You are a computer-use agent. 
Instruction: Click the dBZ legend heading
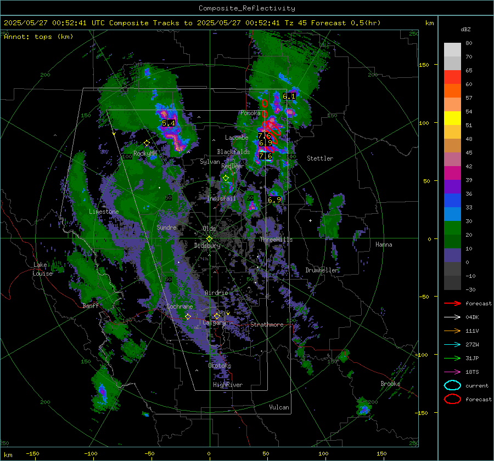tap(465, 29)
